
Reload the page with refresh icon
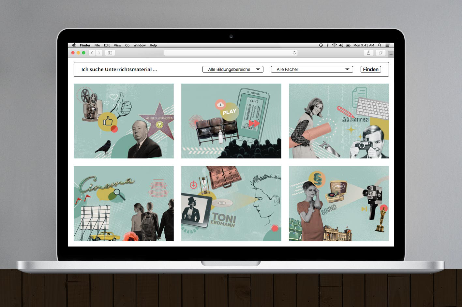pyautogui.click(x=294, y=53)
